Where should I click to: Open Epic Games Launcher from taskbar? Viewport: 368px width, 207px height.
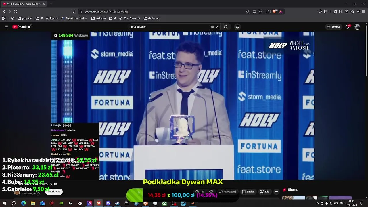click(127, 203)
